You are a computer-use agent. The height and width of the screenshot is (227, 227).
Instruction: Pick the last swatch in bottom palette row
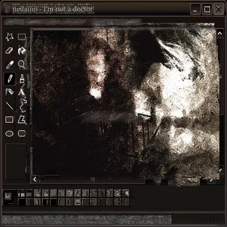point(126,202)
